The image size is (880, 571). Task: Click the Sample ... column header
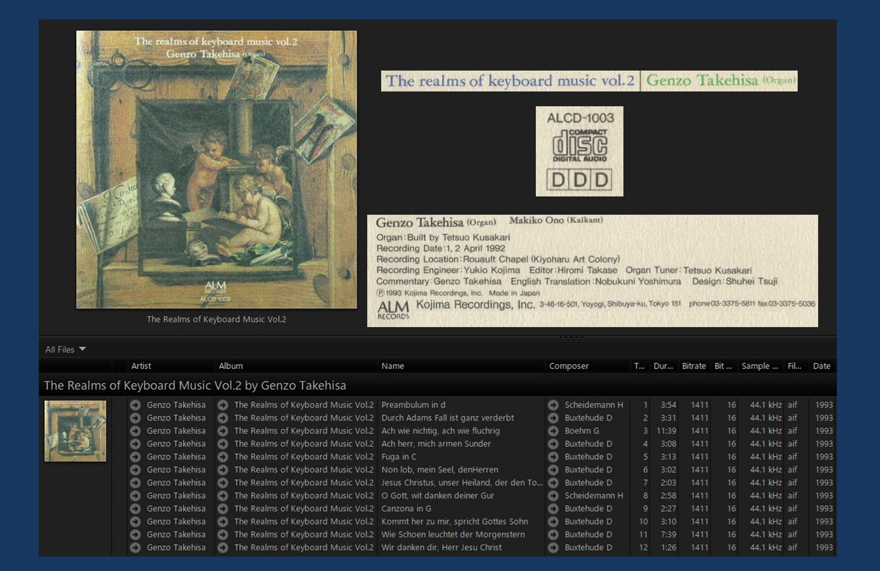[x=760, y=366]
